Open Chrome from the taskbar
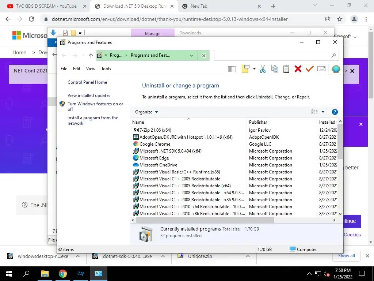374x281 pixels. (x=62, y=274)
